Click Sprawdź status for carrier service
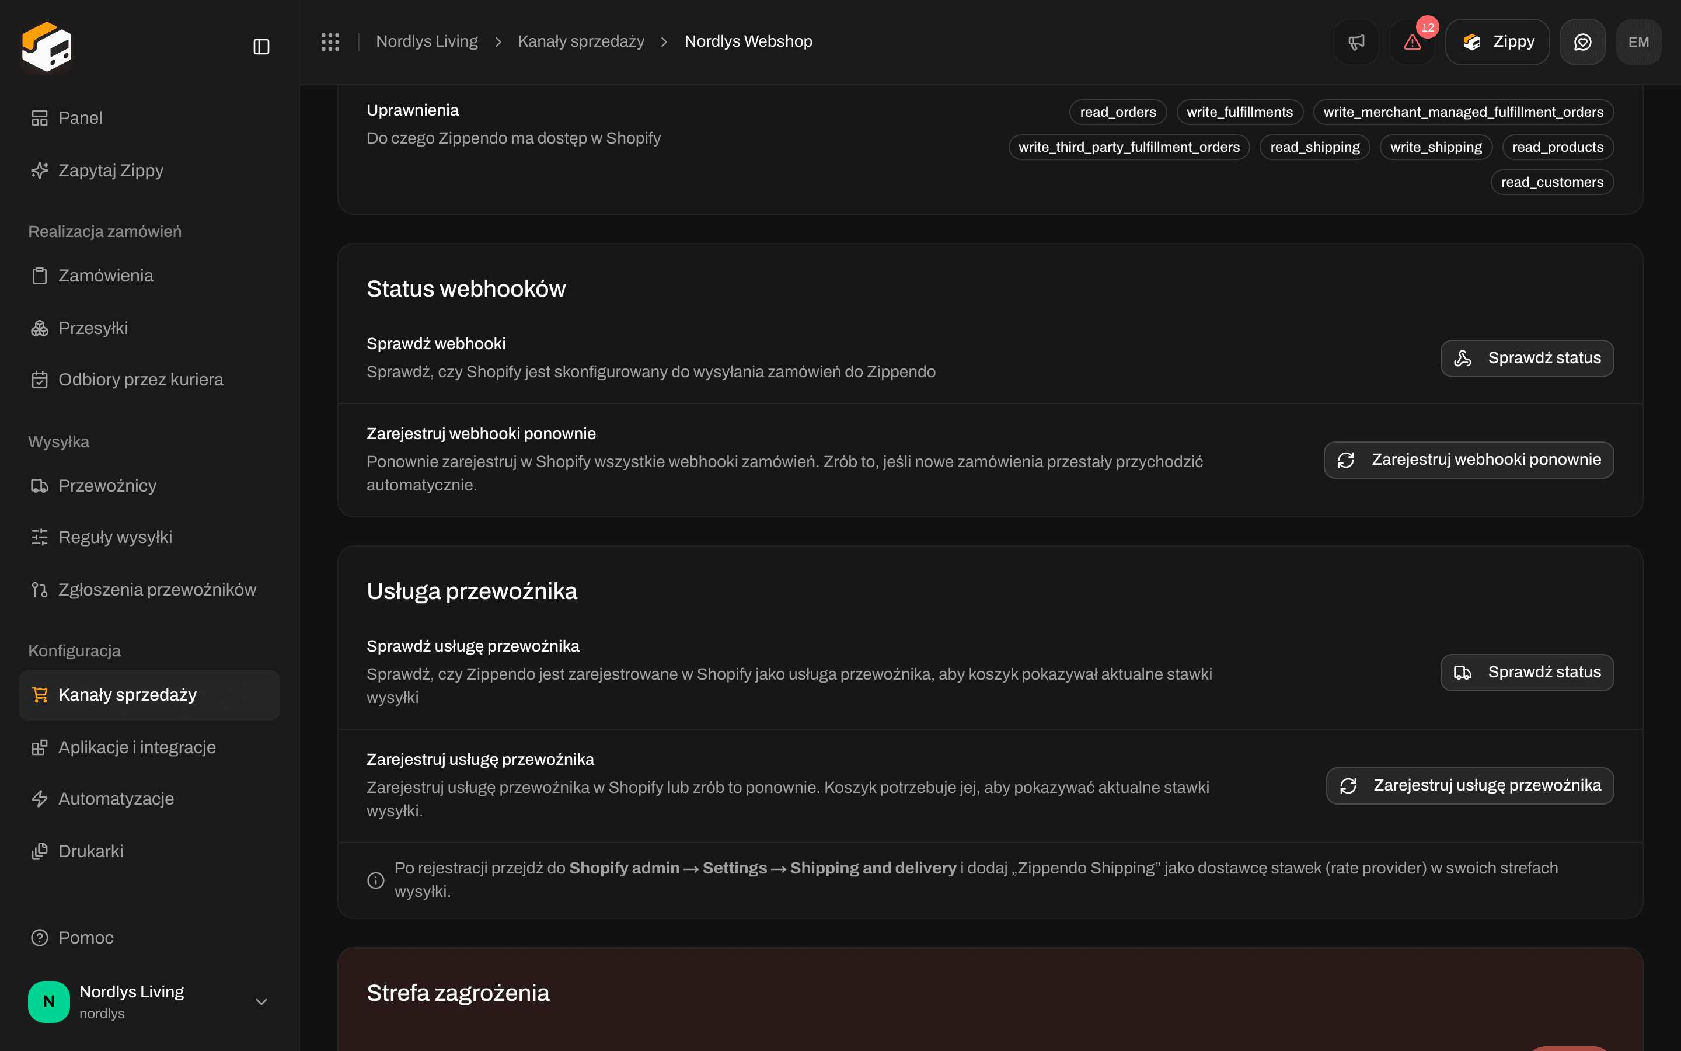Image resolution: width=1681 pixels, height=1051 pixels. point(1527,673)
